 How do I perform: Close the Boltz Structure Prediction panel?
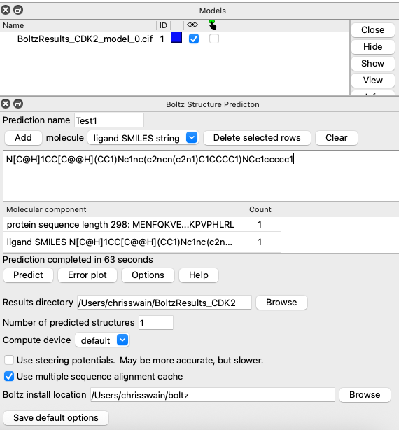click(x=6, y=104)
